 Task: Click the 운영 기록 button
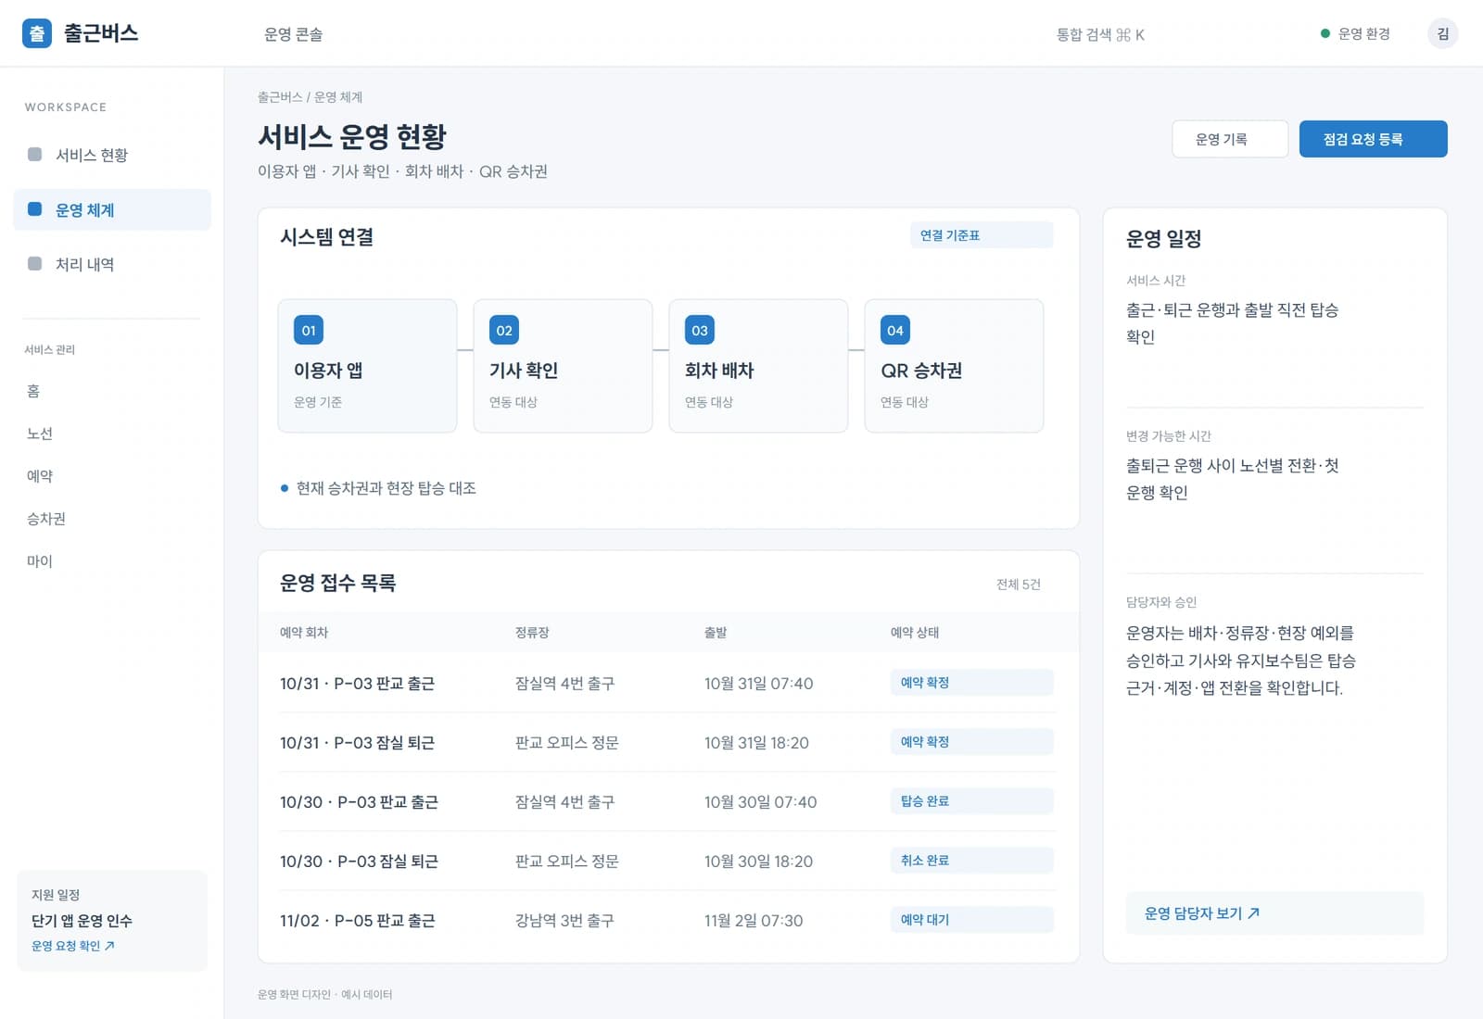(1230, 139)
